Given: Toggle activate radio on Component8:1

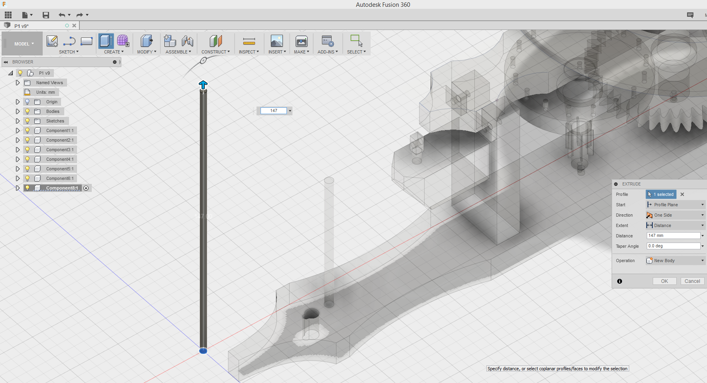Looking at the screenshot, I should click(x=86, y=188).
